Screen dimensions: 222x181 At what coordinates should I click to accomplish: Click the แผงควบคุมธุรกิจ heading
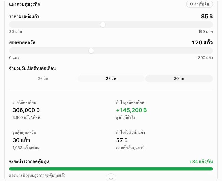point(24,4)
